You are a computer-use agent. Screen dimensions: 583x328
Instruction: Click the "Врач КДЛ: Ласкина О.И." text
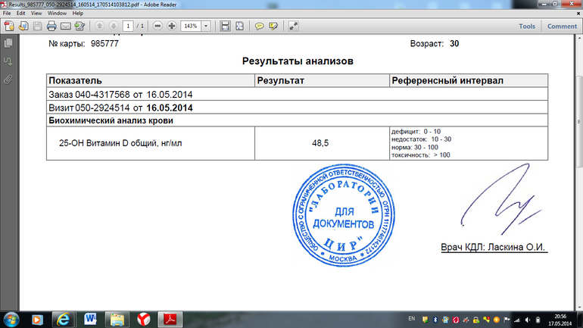click(494, 247)
